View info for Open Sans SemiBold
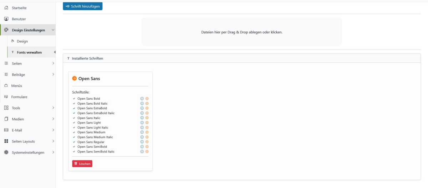This screenshot has width=428, height=188. (142, 147)
